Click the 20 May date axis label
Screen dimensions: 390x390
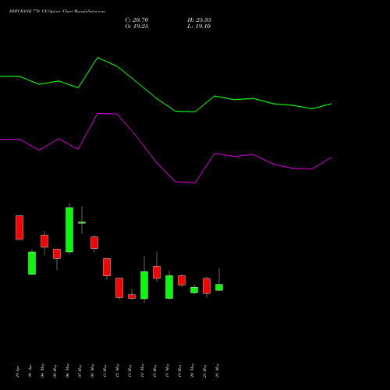pyautogui.click(x=192, y=370)
